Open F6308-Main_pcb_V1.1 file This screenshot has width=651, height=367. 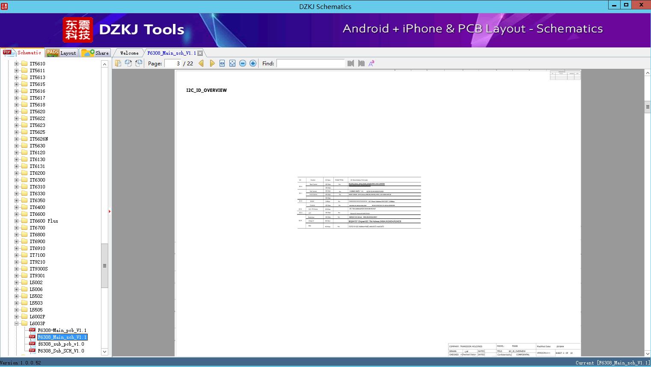62,330
